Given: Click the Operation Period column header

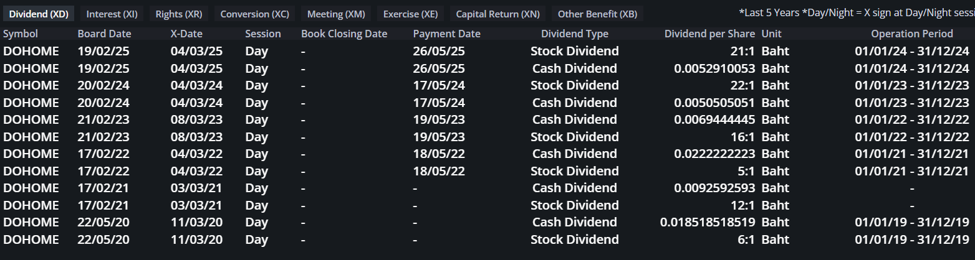Looking at the screenshot, I should pyautogui.click(x=912, y=34).
